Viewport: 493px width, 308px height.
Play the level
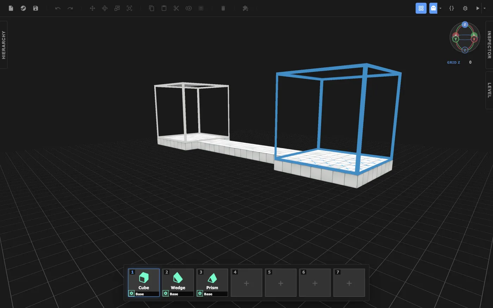click(478, 8)
